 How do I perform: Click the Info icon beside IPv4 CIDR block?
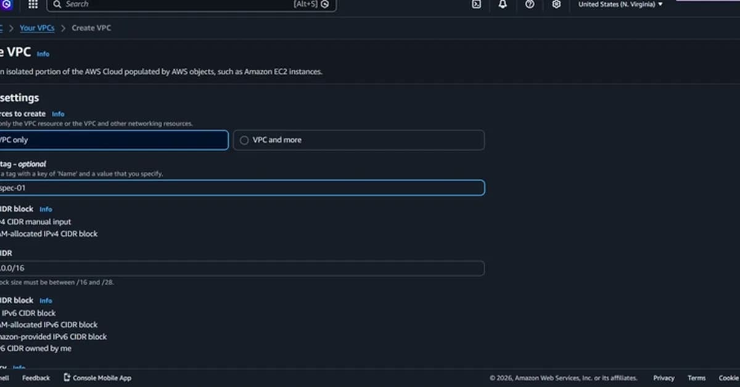(x=46, y=209)
